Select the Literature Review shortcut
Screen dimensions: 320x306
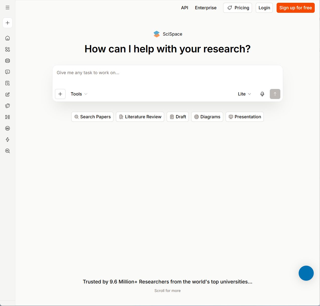(140, 117)
